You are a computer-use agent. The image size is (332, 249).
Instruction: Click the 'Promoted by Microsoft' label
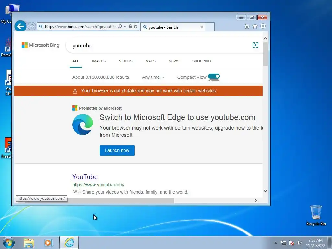[100, 108]
